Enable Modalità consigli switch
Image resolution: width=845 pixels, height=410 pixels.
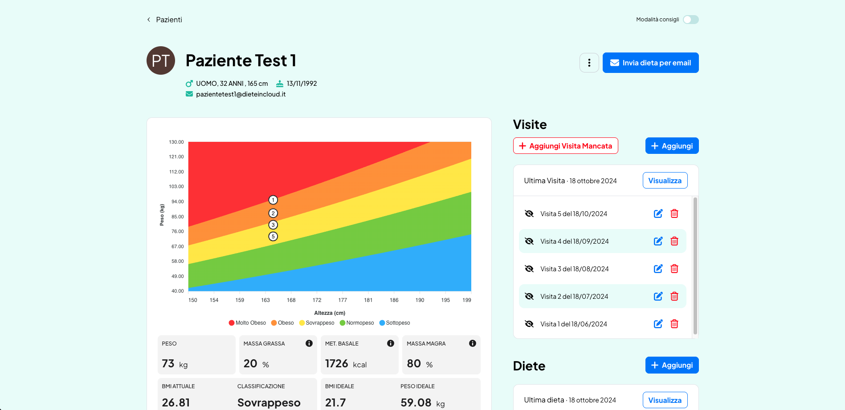(x=691, y=20)
